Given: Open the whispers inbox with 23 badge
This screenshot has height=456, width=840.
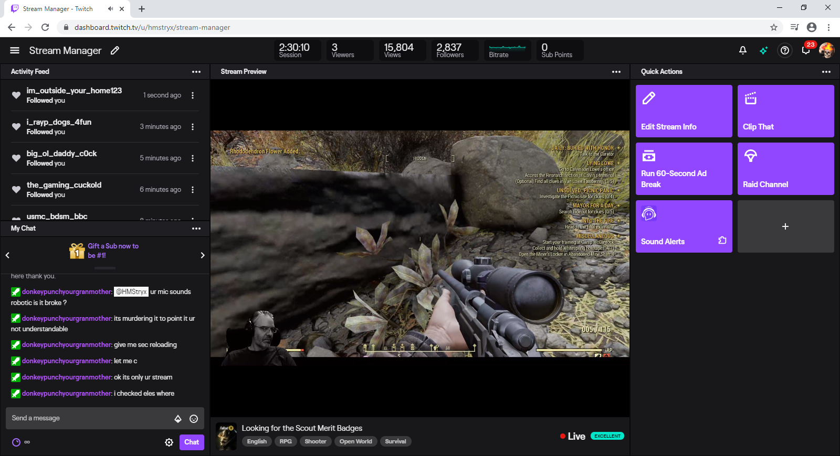Looking at the screenshot, I should tap(806, 50).
